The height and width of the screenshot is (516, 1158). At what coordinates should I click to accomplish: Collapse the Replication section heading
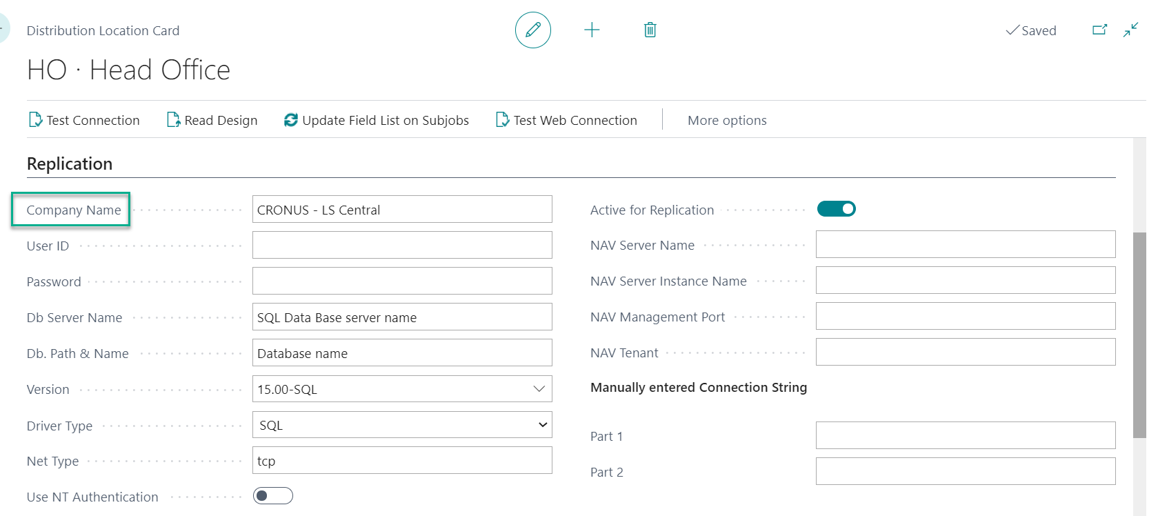(70, 164)
